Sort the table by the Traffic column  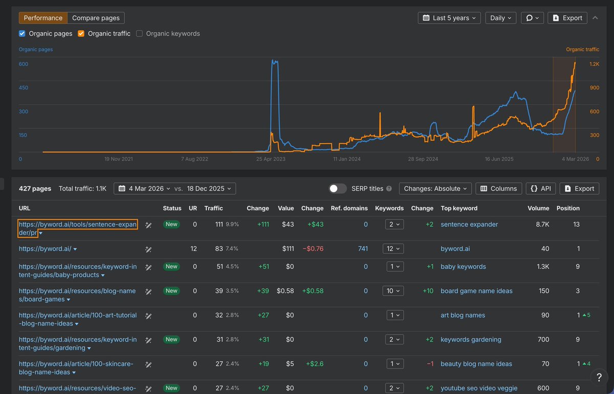pyautogui.click(x=213, y=208)
